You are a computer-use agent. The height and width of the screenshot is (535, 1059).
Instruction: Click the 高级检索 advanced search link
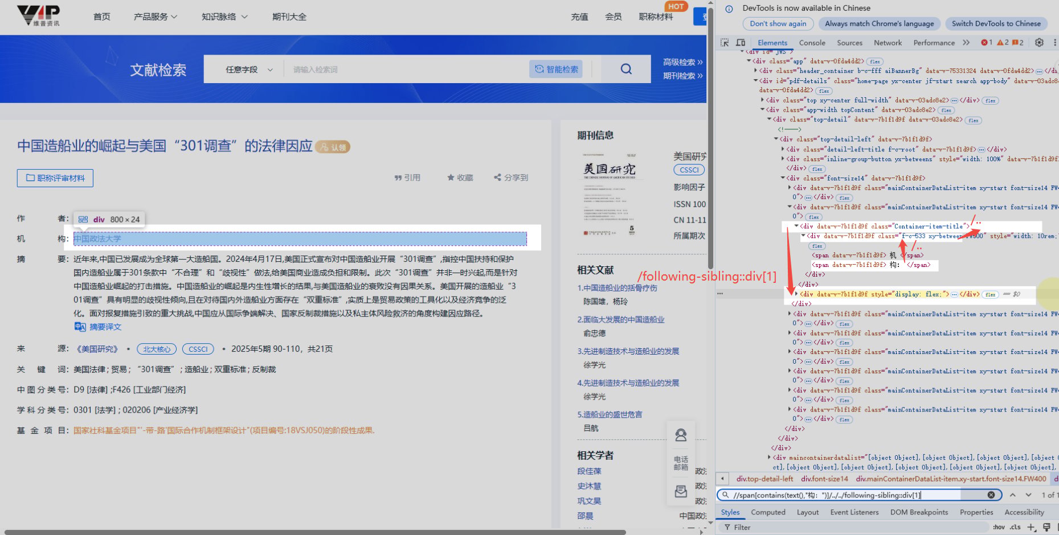pyautogui.click(x=682, y=62)
